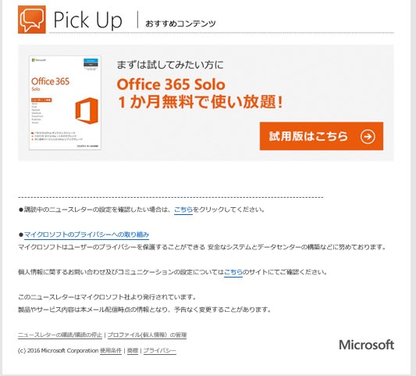Click the arrow circle icon on trial button
The image size is (416, 376).
[x=368, y=136]
